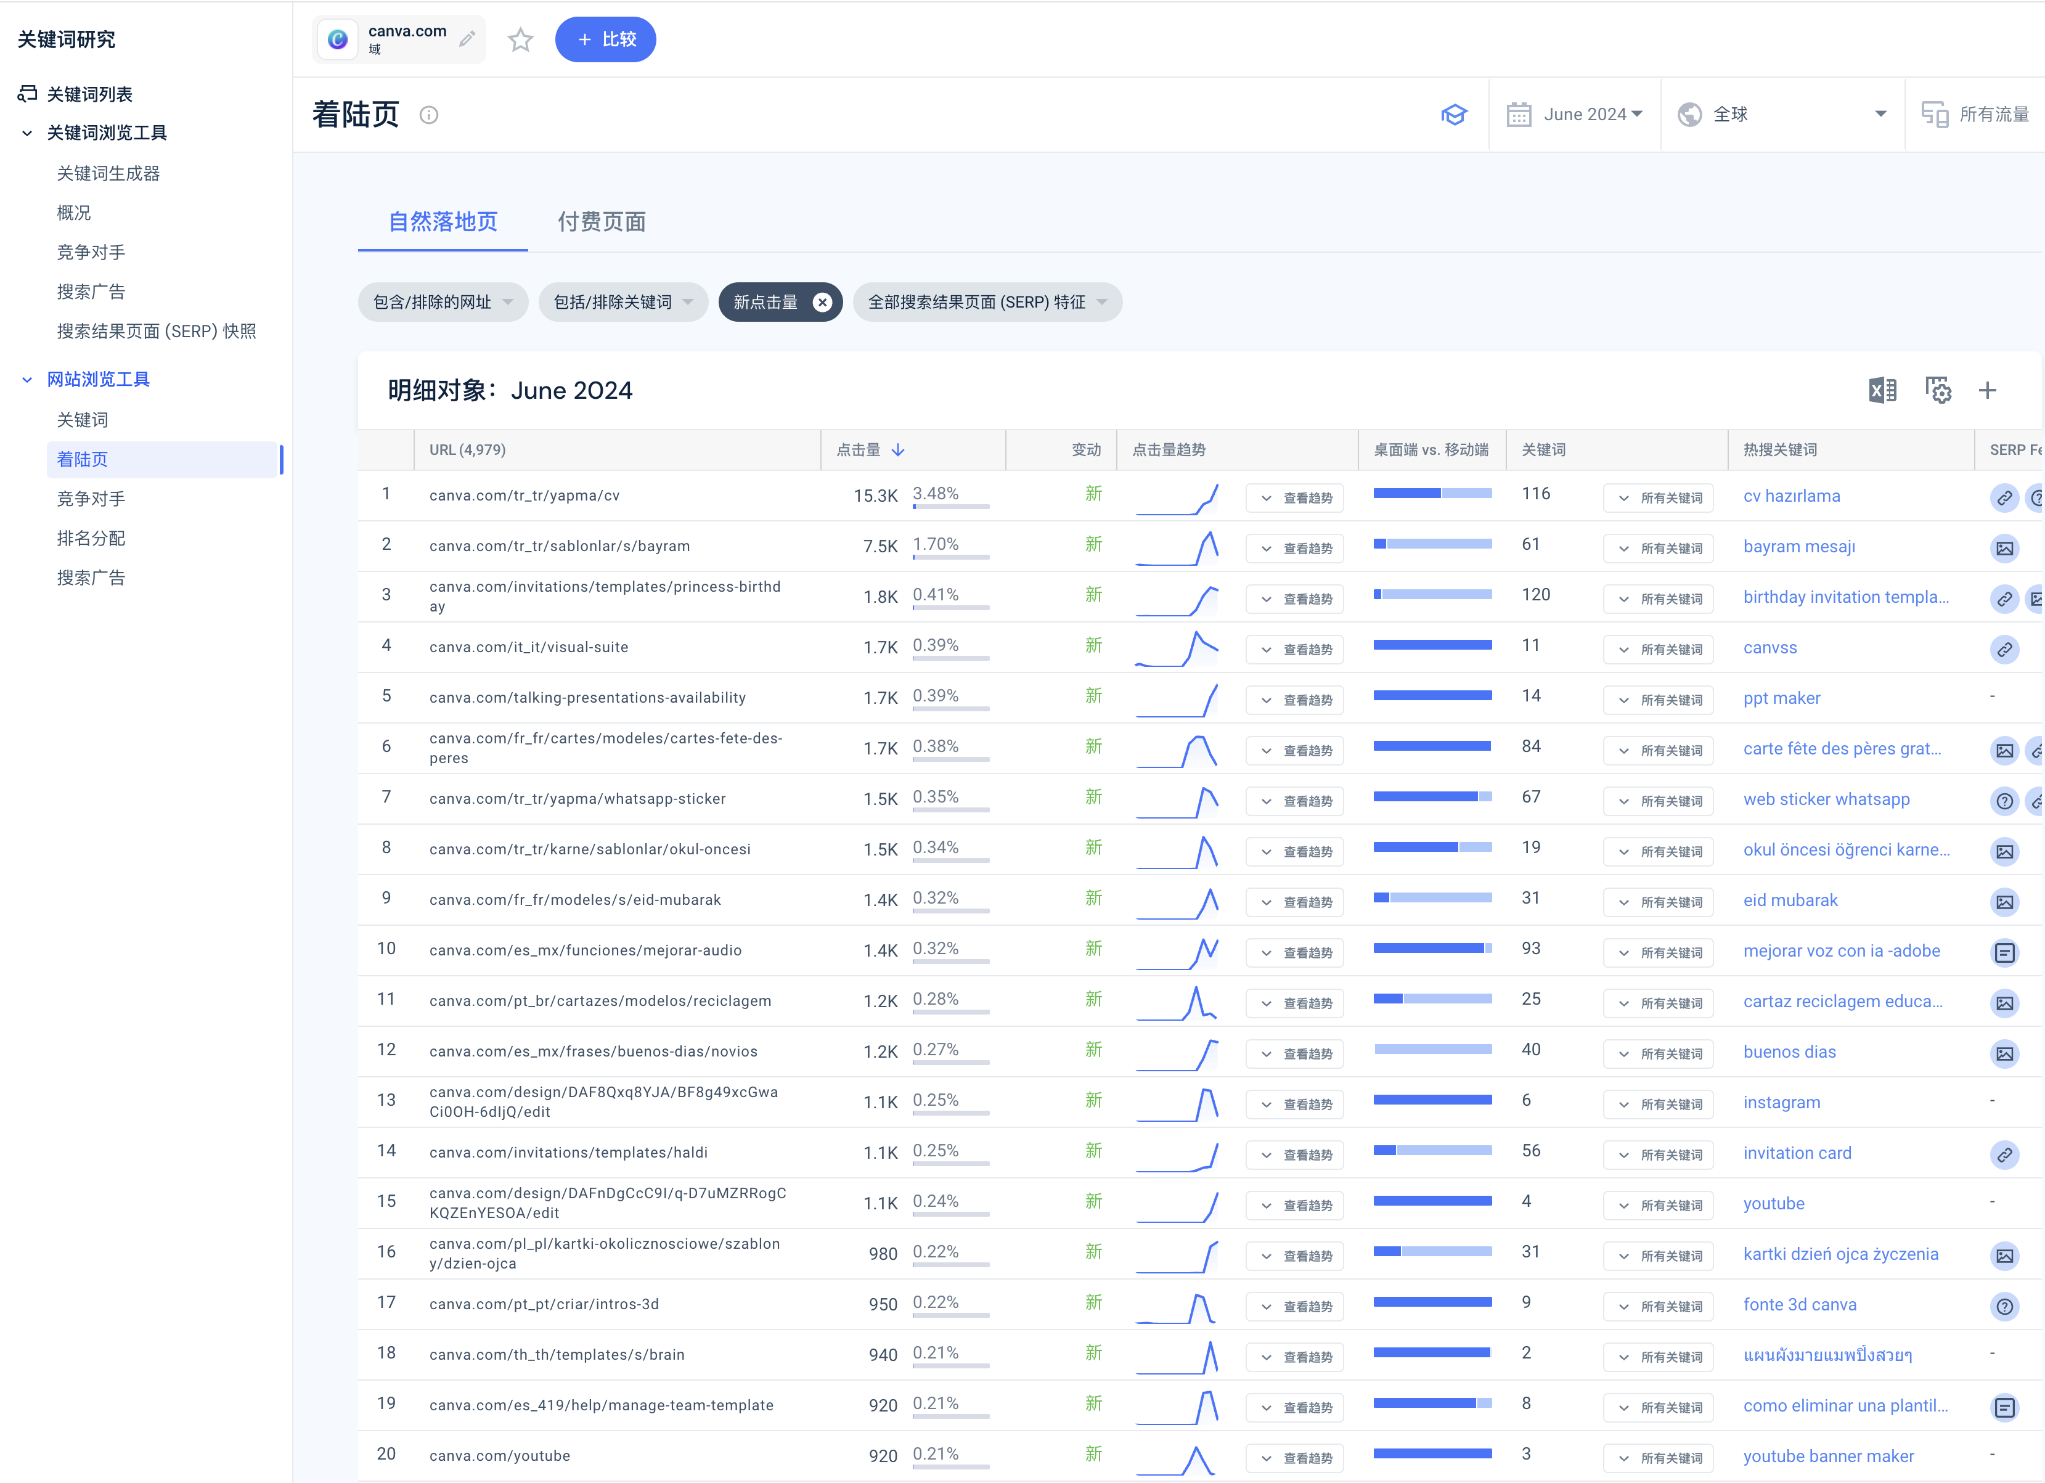
Task: Open 概况 in the sidebar
Action: pos(74,213)
